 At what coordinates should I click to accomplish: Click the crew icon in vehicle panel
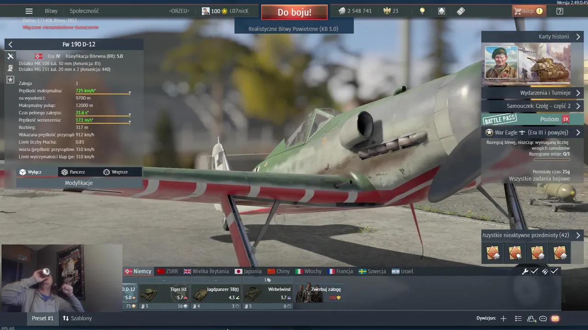pyautogui.click(x=11, y=68)
